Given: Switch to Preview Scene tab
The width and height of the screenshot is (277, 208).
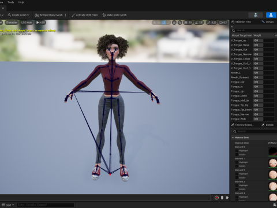Looking at the screenshot, I should (x=242, y=125).
